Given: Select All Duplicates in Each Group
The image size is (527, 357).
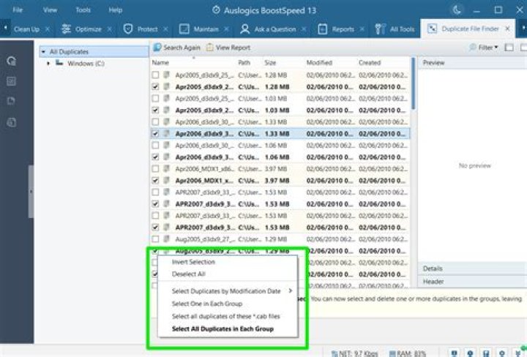Looking at the screenshot, I should (222, 329).
